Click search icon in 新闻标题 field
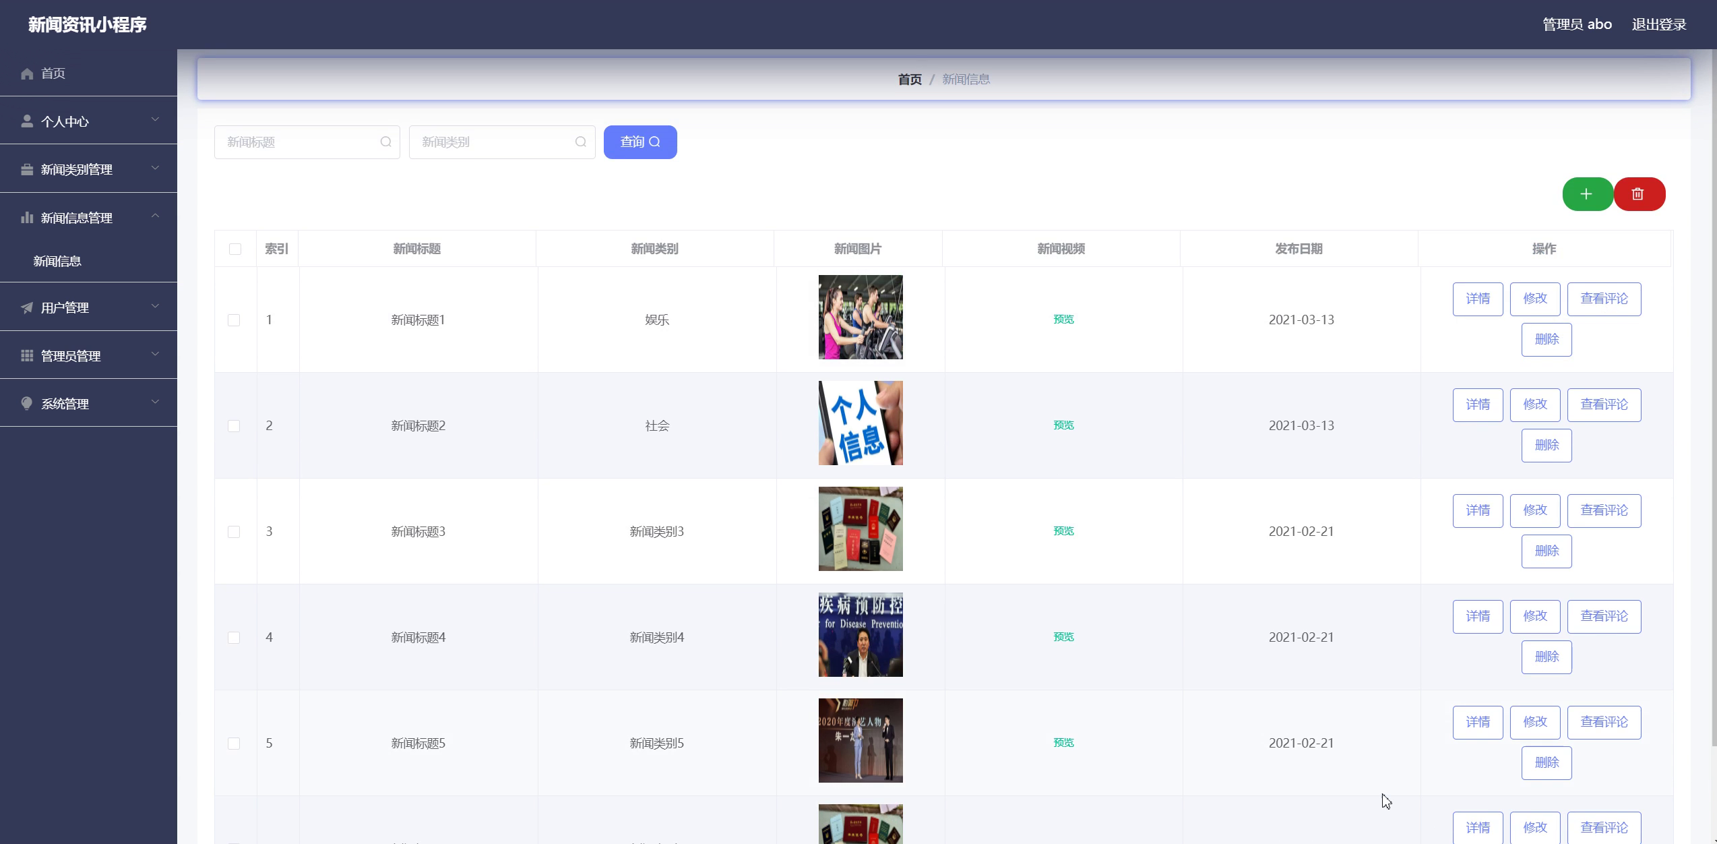Image resolution: width=1717 pixels, height=844 pixels. (385, 142)
